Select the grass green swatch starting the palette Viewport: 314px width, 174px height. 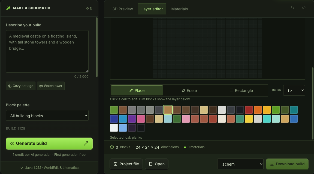pos(114,110)
